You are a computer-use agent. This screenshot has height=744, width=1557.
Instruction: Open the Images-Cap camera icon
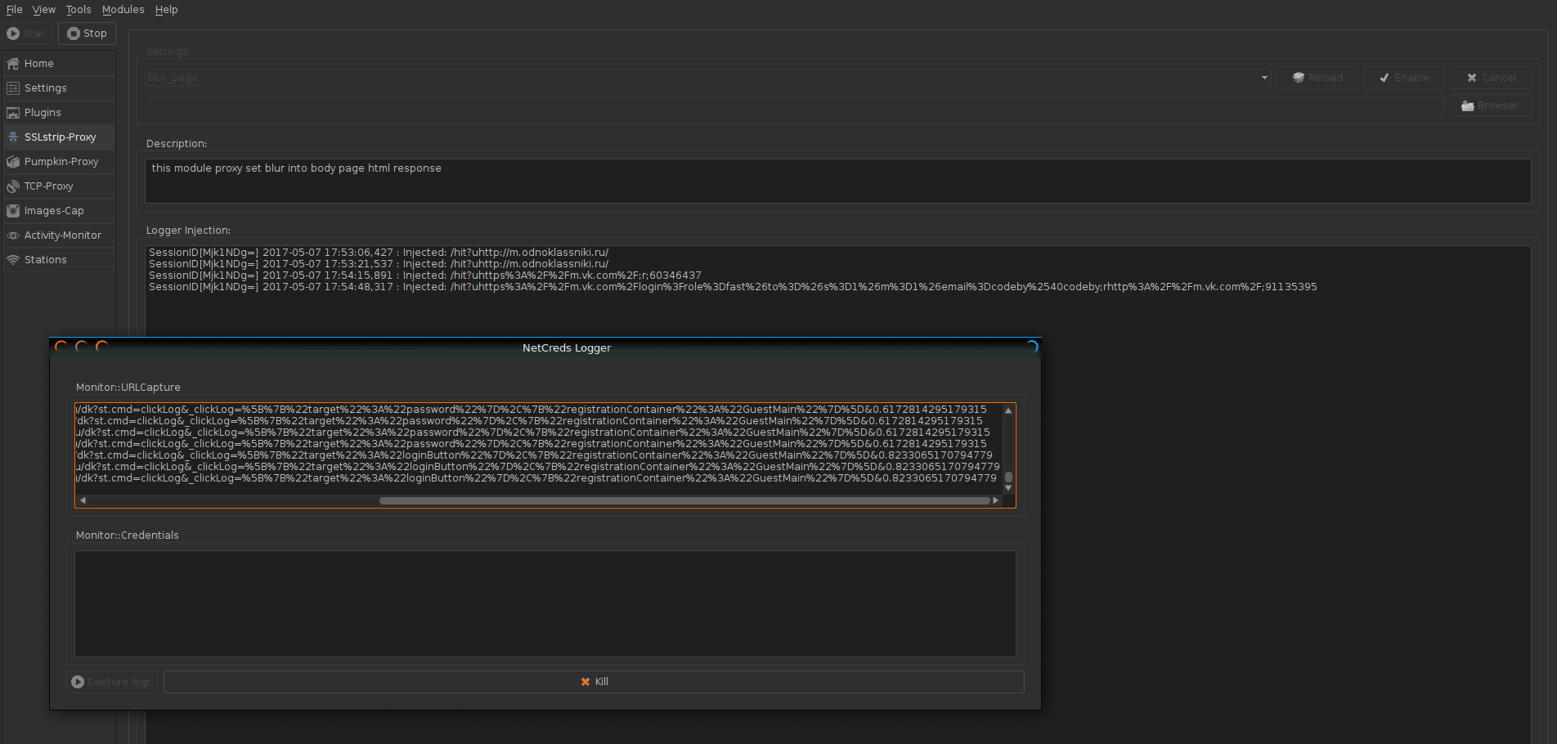13,211
